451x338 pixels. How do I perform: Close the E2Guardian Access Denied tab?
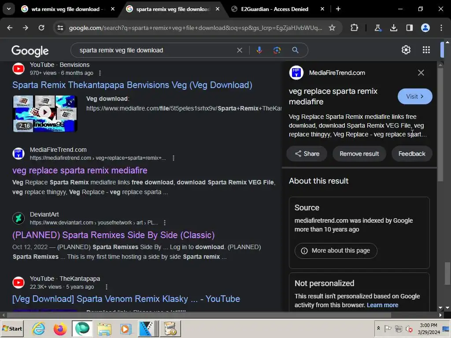322,9
